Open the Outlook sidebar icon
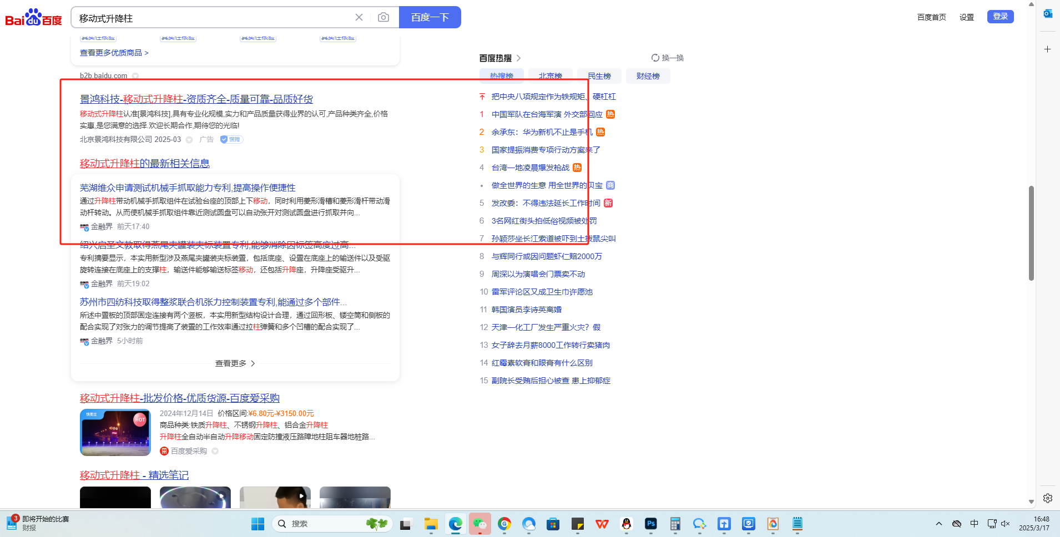 pyautogui.click(x=1047, y=14)
